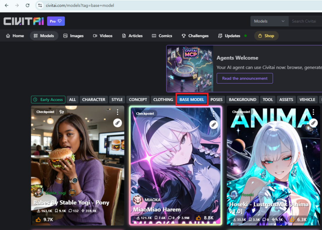Open the Shop
The image size is (322, 230).
[266, 36]
